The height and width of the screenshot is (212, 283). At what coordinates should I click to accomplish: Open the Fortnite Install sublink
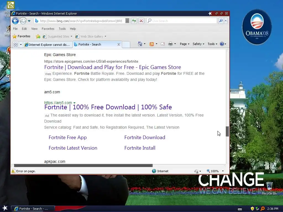[140, 148]
